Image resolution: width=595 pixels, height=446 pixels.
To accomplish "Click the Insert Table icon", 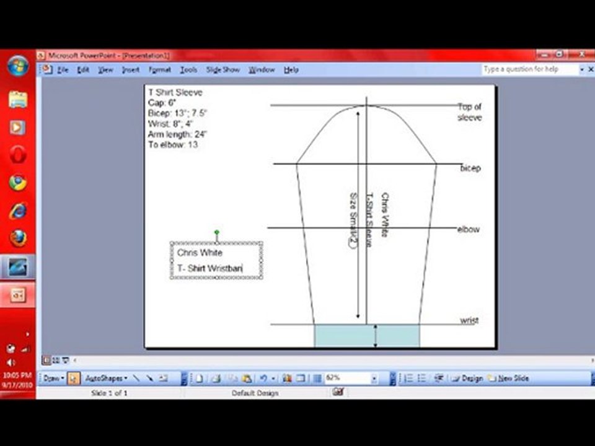I will pyautogui.click(x=301, y=378).
